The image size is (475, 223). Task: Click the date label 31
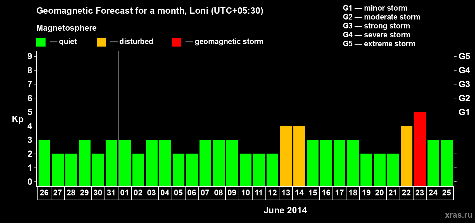111,193
